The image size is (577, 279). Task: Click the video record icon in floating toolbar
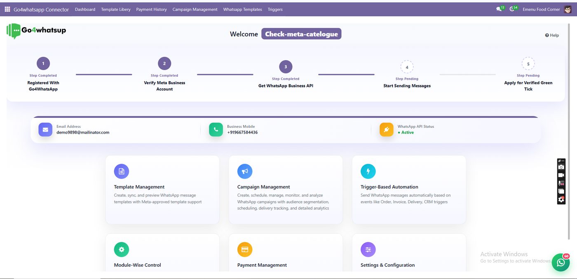pyautogui.click(x=561, y=175)
